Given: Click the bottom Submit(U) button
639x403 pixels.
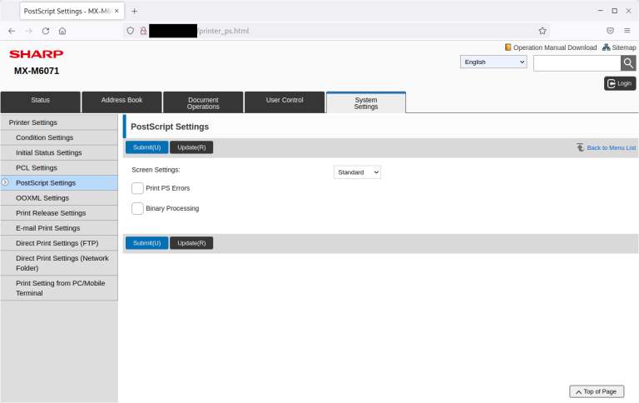Looking at the screenshot, I should click(x=146, y=243).
